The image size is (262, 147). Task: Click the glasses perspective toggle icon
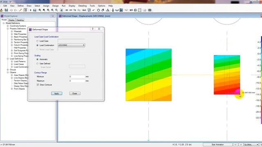[x=84, y=10]
